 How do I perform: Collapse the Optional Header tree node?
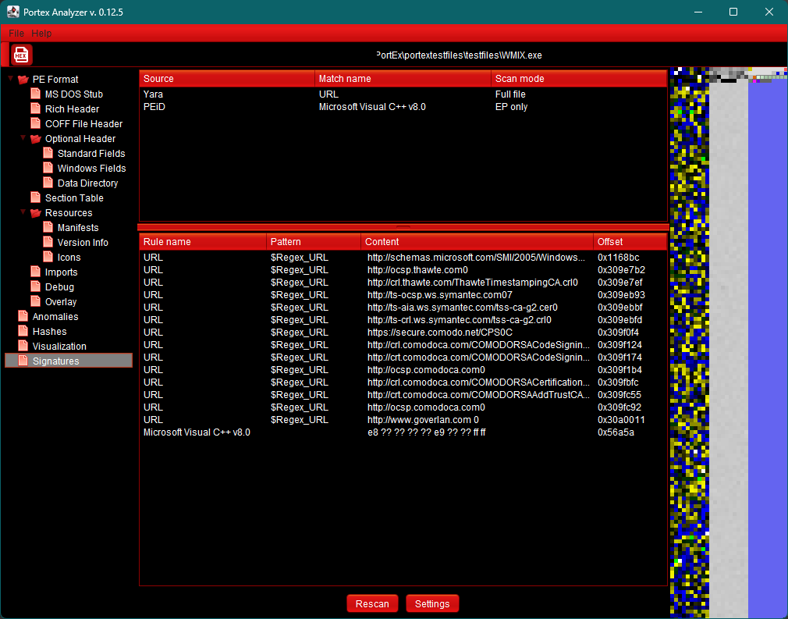23,138
